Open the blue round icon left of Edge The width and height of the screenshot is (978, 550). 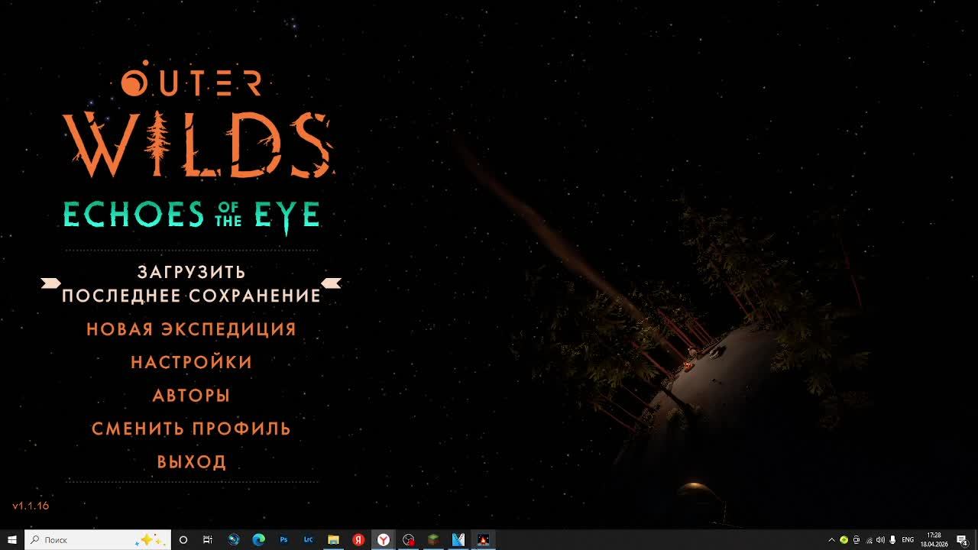(x=234, y=539)
